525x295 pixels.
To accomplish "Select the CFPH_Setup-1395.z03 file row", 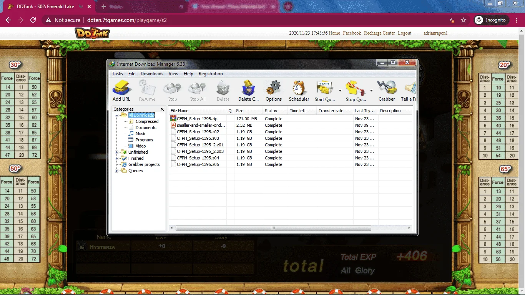I will pyautogui.click(x=291, y=138).
